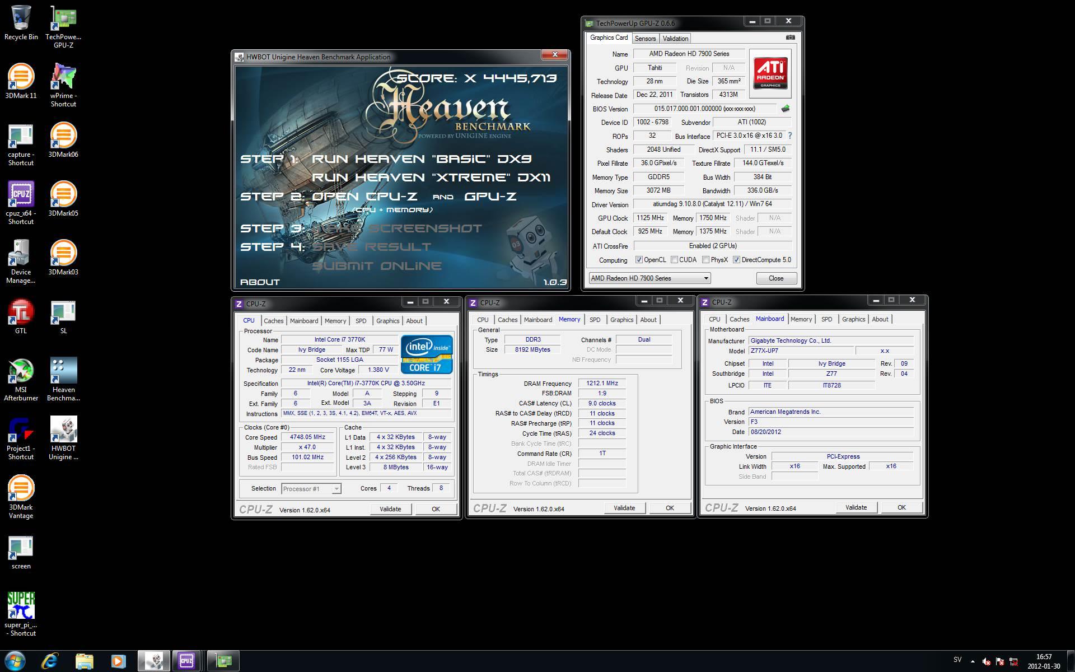Open the Heaven Benchmark desktop icon
Viewport: 1075px width, 672px height.
pyautogui.click(x=63, y=380)
